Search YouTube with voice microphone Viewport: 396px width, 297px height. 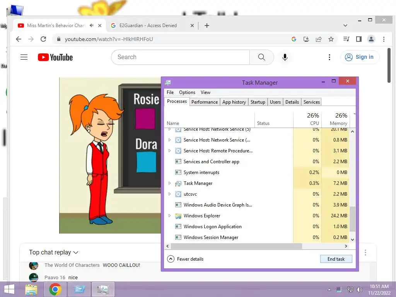click(285, 57)
